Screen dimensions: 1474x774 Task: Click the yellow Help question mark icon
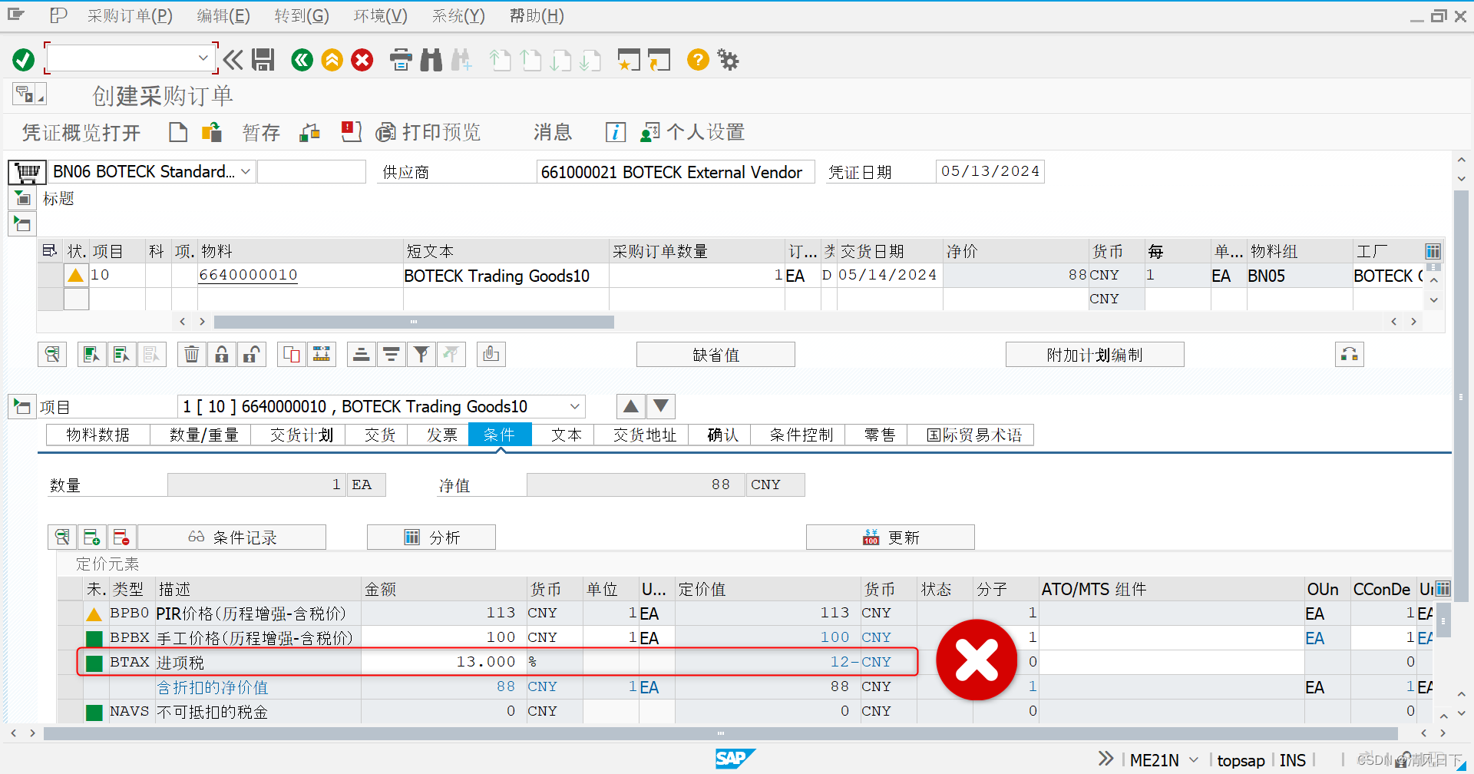pyautogui.click(x=698, y=60)
